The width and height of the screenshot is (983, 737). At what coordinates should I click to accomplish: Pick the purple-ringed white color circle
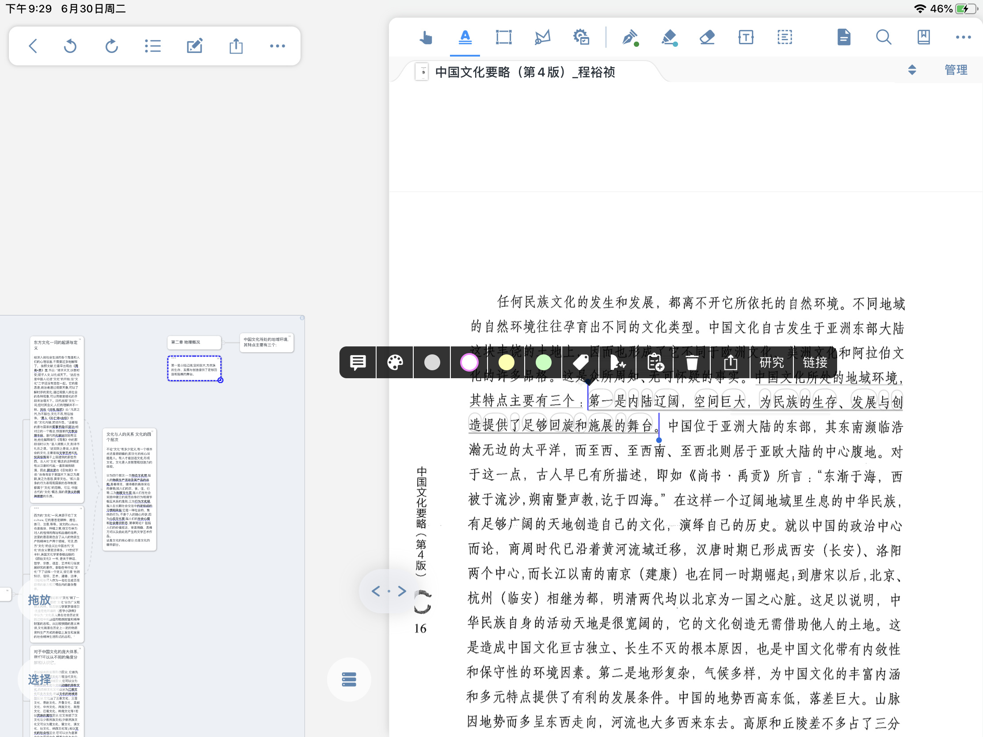[x=469, y=362]
